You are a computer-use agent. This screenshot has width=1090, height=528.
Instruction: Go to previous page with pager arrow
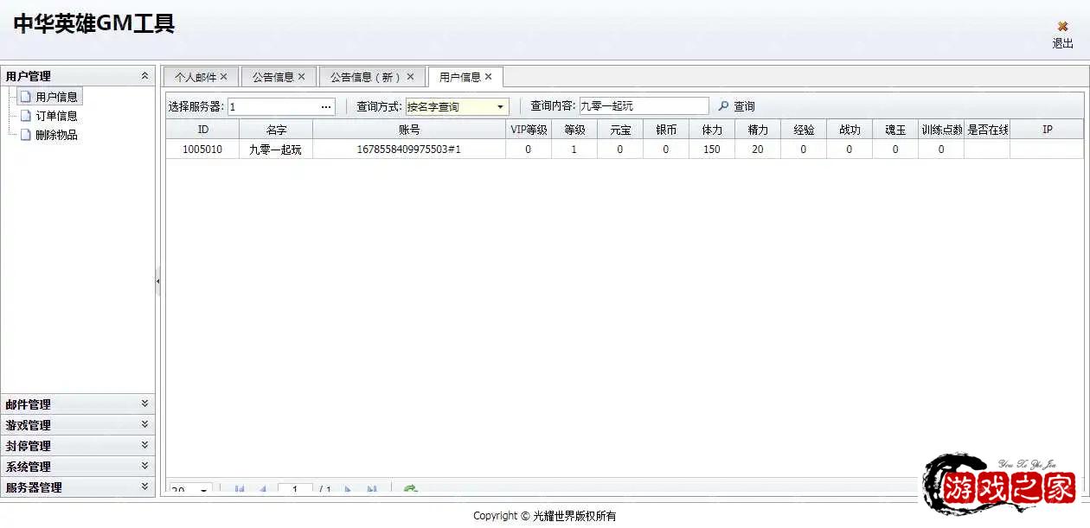tap(262, 489)
